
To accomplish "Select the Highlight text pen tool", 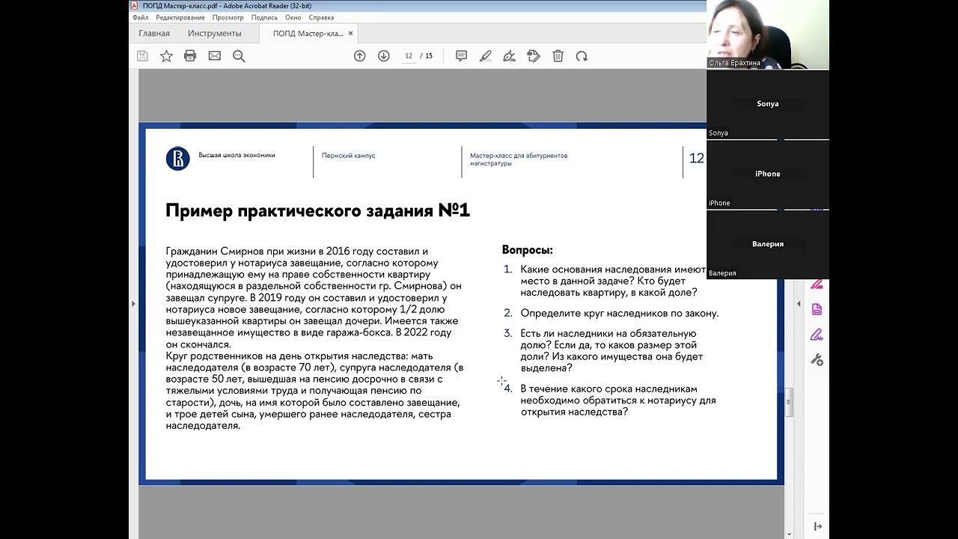I will (x=485, y=56).
